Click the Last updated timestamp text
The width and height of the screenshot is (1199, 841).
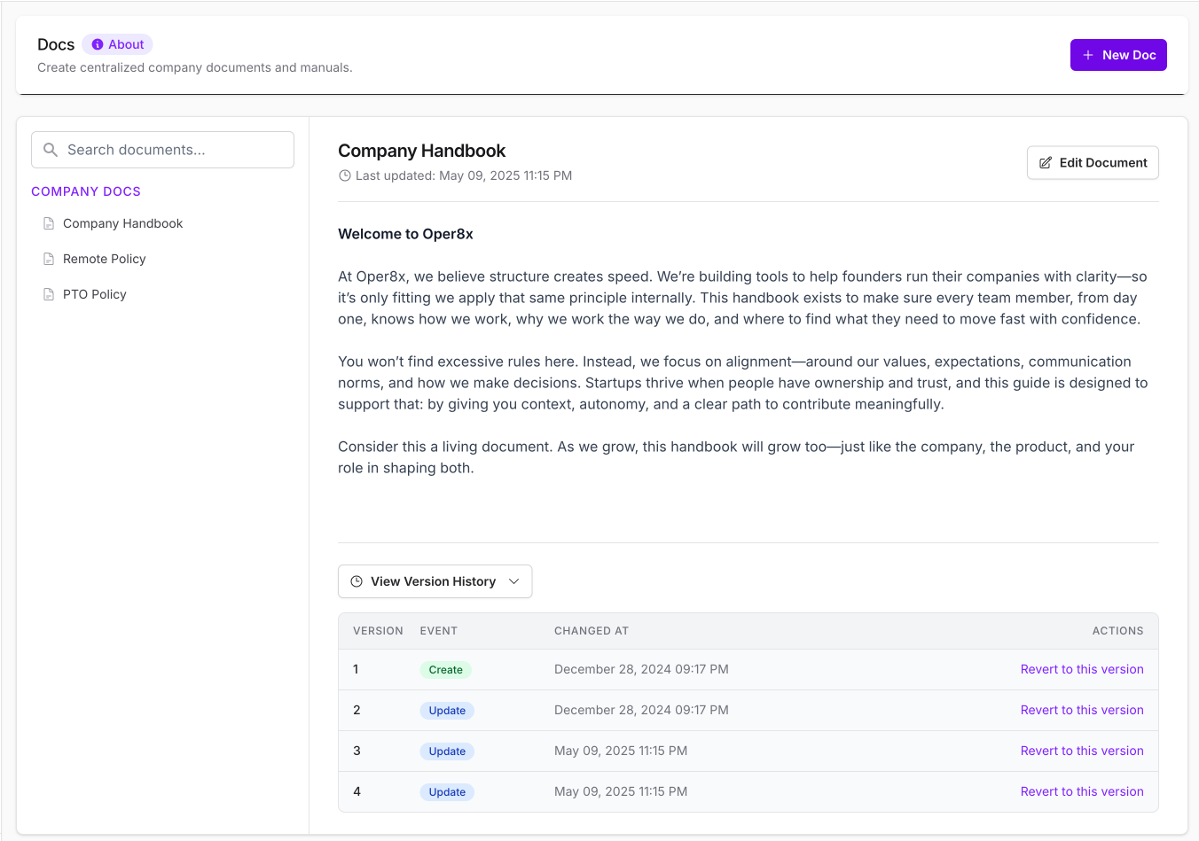pyautogui.click(x=464, y=175)
